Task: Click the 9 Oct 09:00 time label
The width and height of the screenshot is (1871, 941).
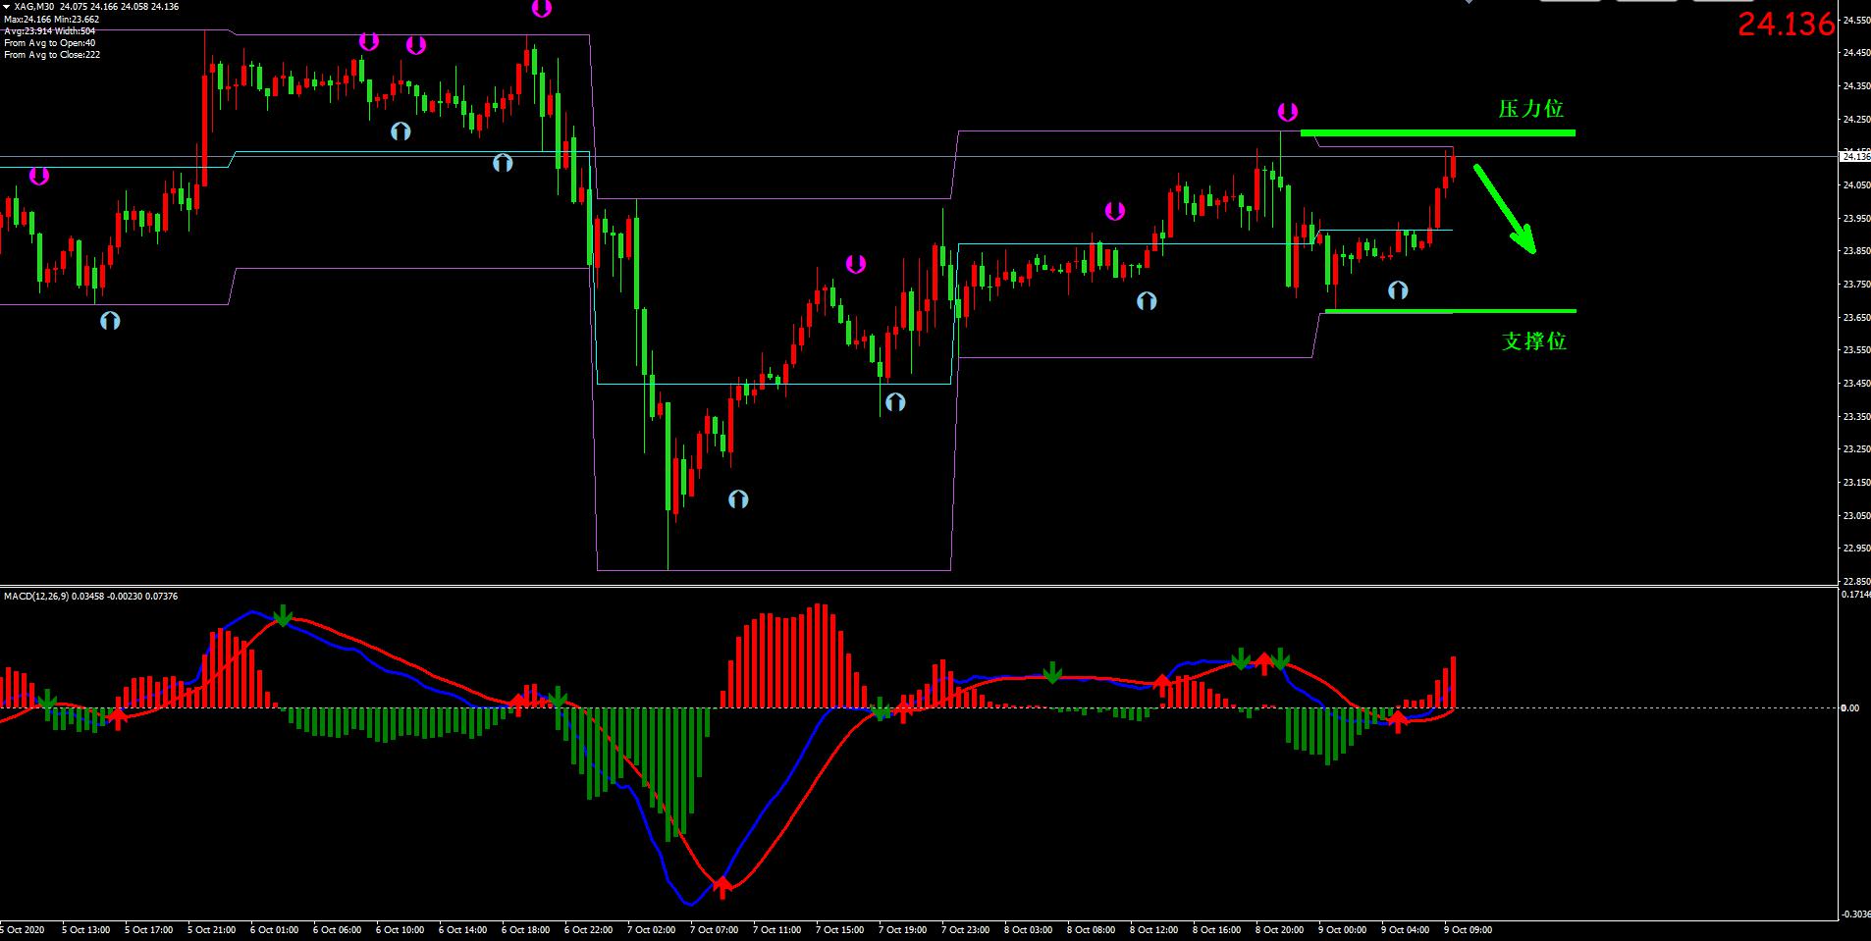Action: pyautogui.click(x=1468, y=929)
